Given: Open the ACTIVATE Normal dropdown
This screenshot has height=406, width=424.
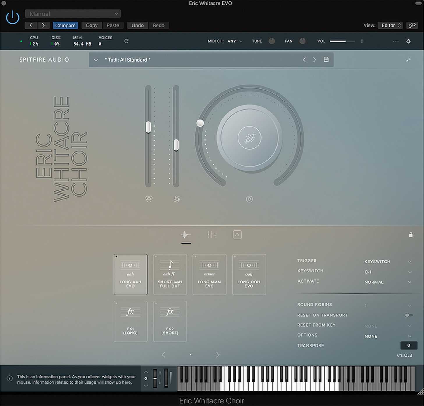Looking at the screenshot, I should (x=388, y=282).
